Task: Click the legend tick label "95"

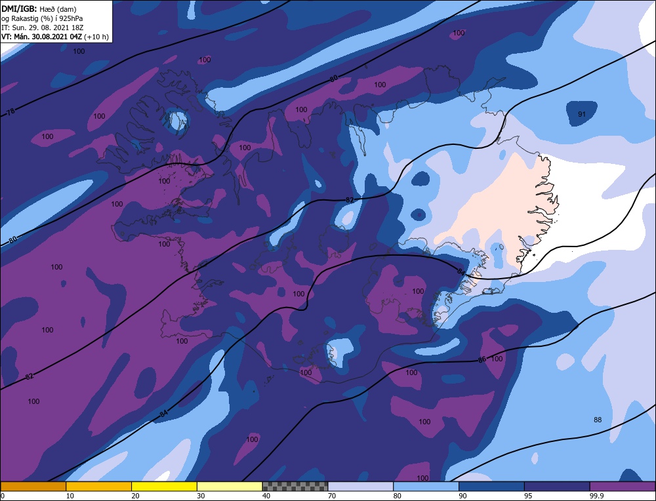Action: point(528,496)
